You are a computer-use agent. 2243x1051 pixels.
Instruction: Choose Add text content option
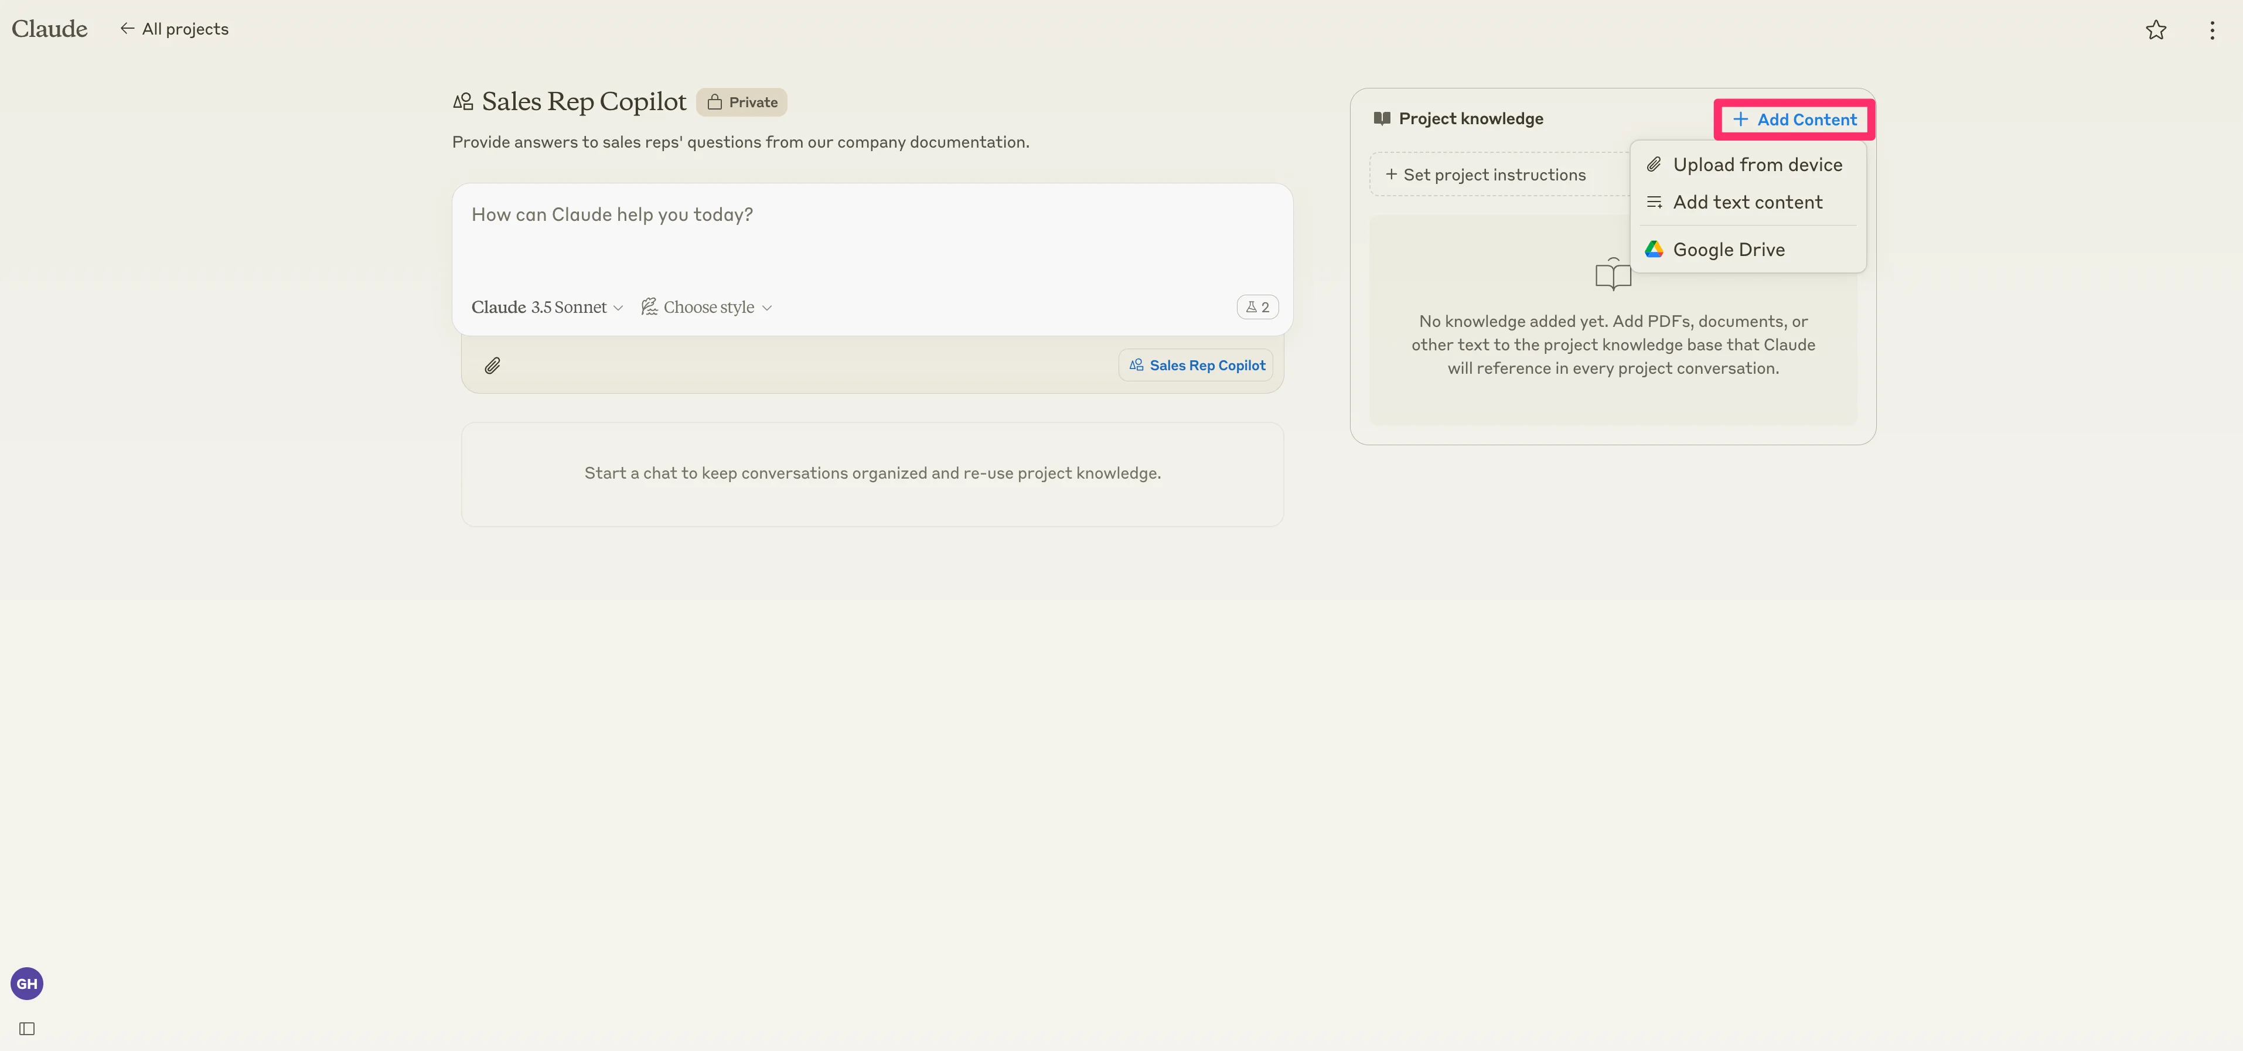(1747, 202)
